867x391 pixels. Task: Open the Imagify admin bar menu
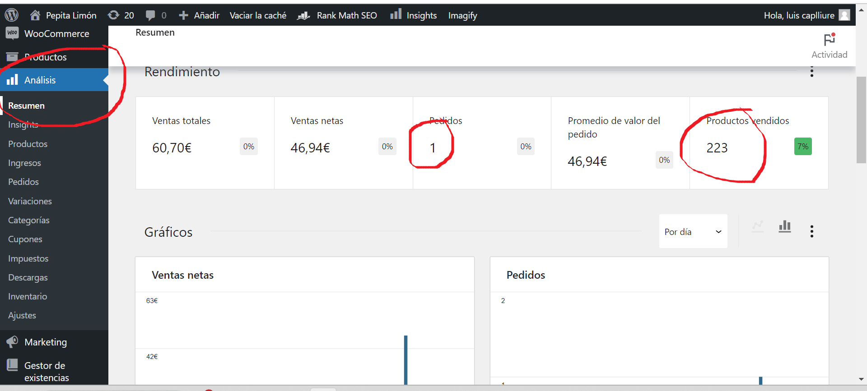[x=462, y=15]
